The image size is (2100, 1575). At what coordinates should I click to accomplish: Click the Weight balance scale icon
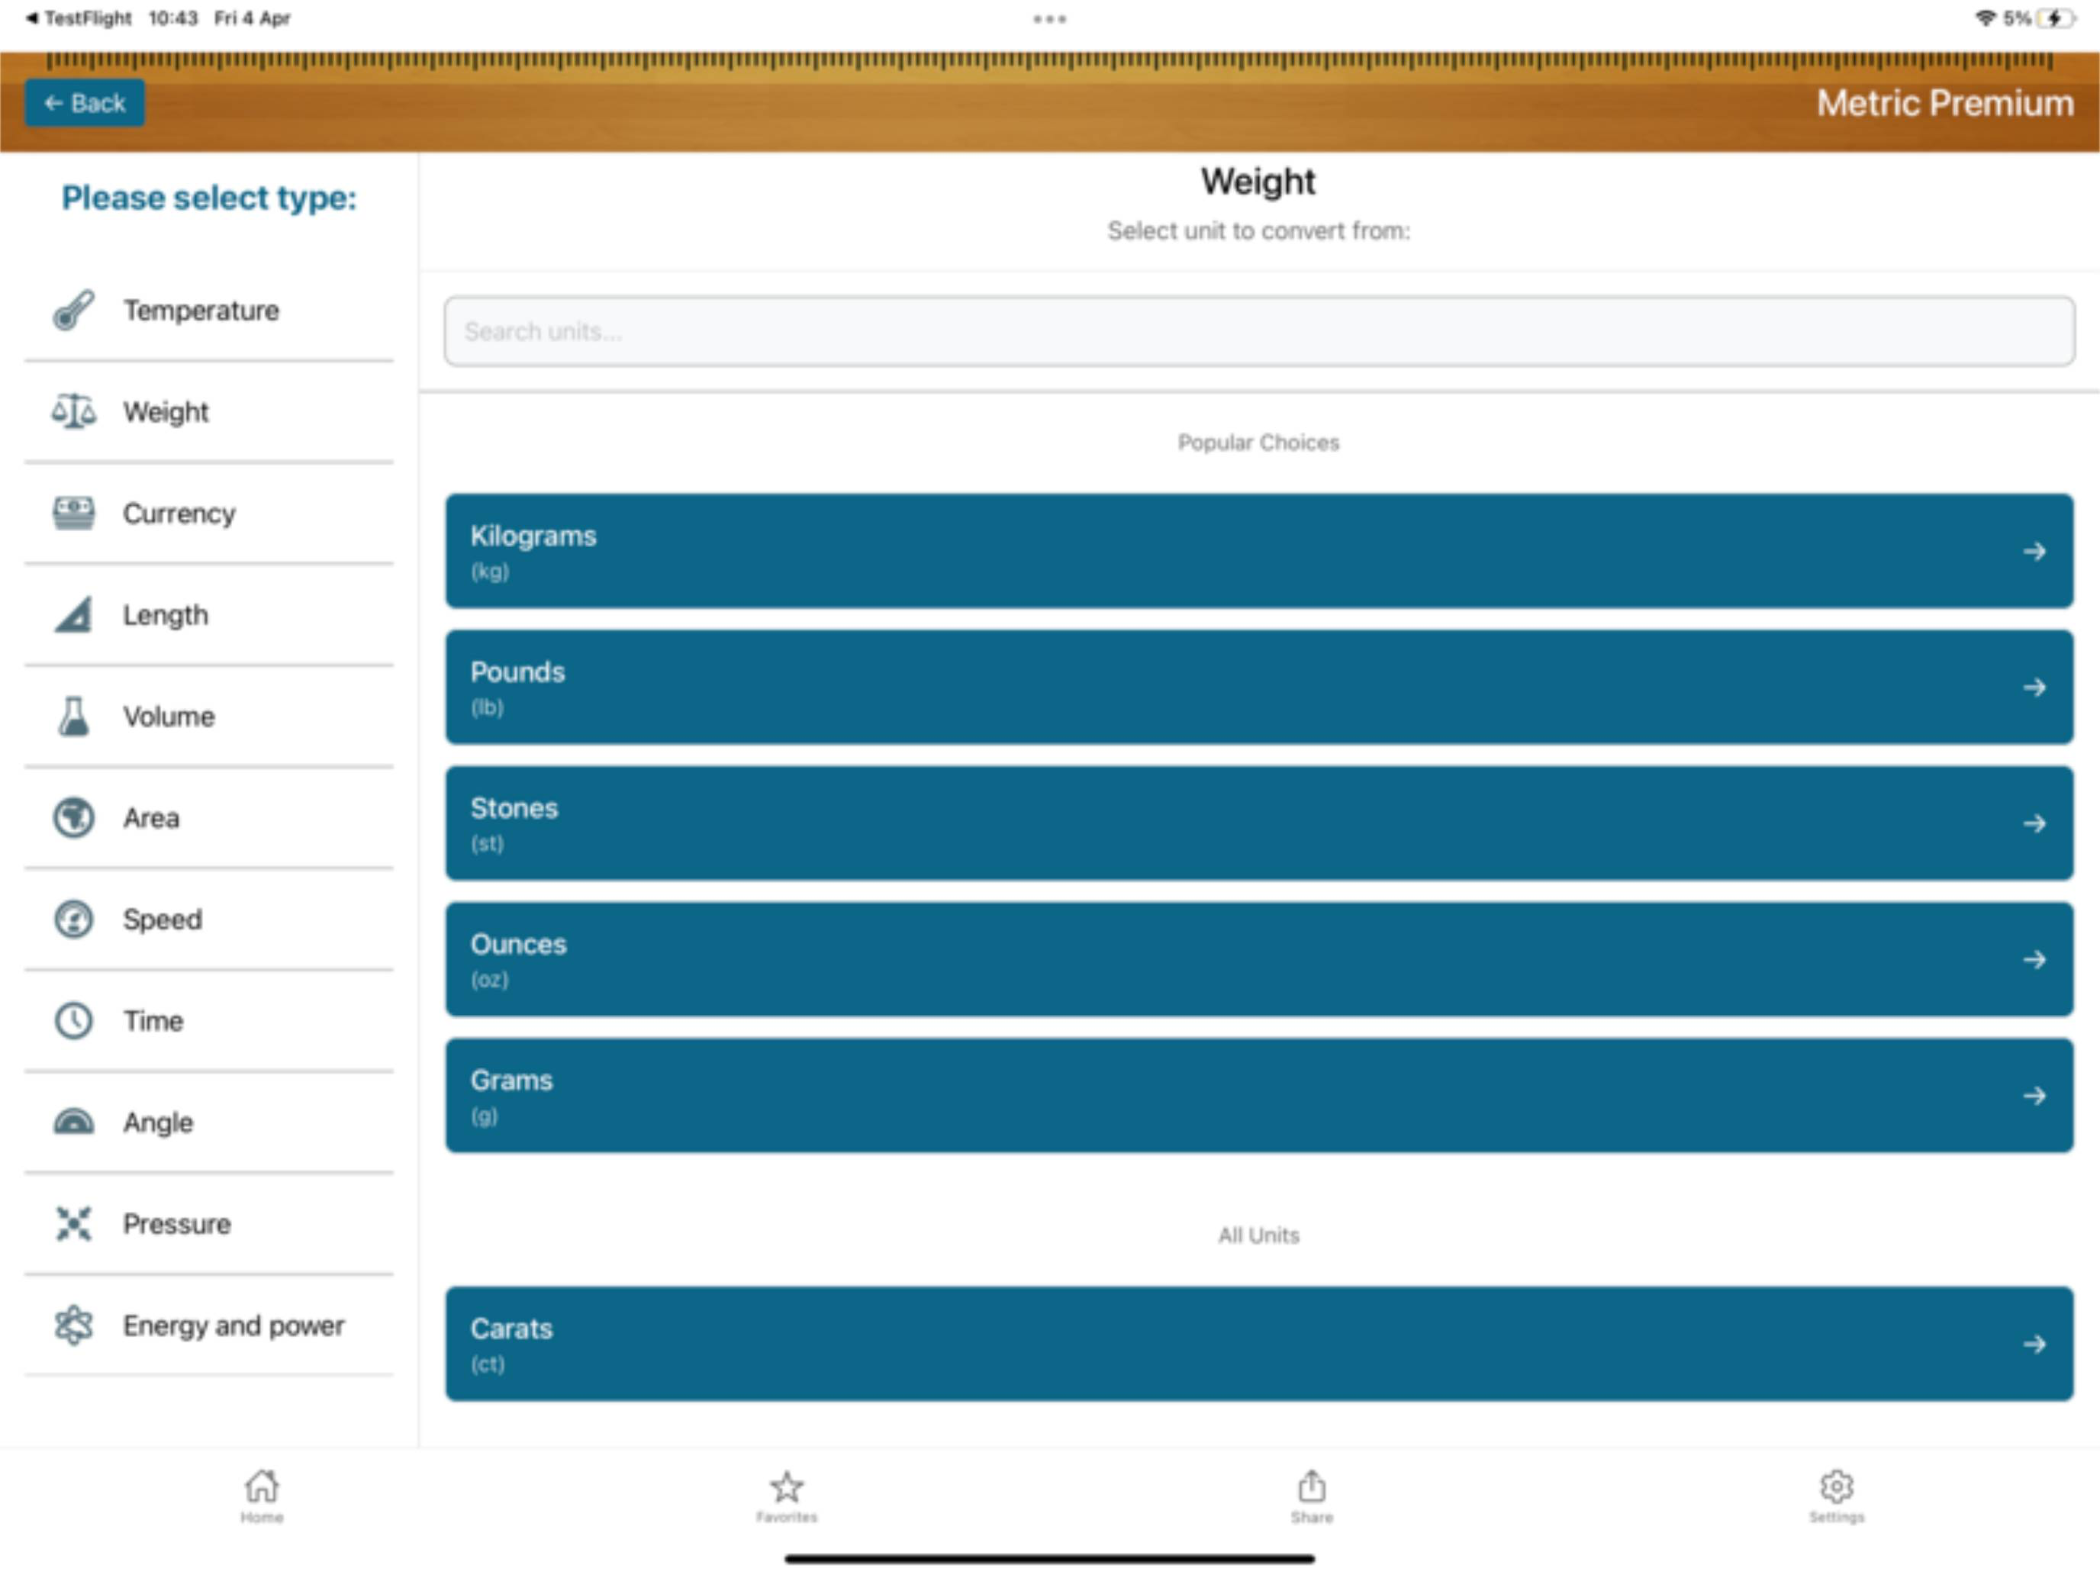click(73, 412)
